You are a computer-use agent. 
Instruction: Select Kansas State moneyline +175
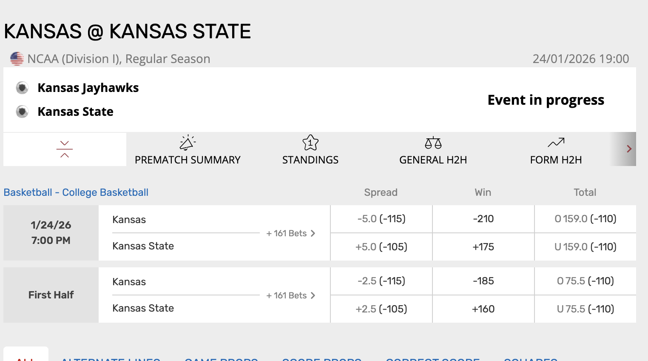point(483,247)
